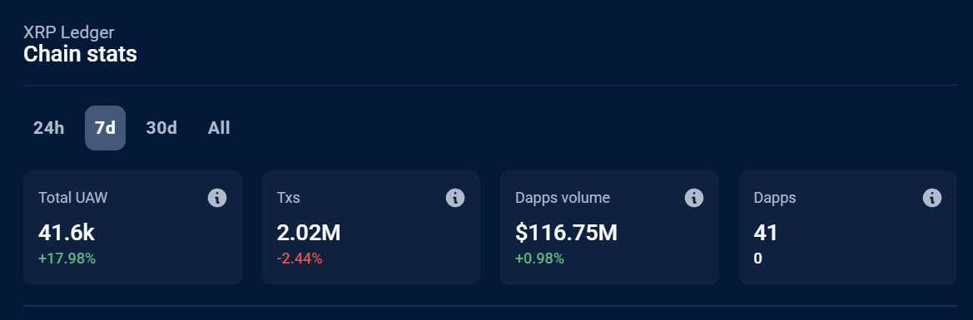The image size is (973, 320).
Task: Select the 7d time range tab
Action: click(105, 128)
